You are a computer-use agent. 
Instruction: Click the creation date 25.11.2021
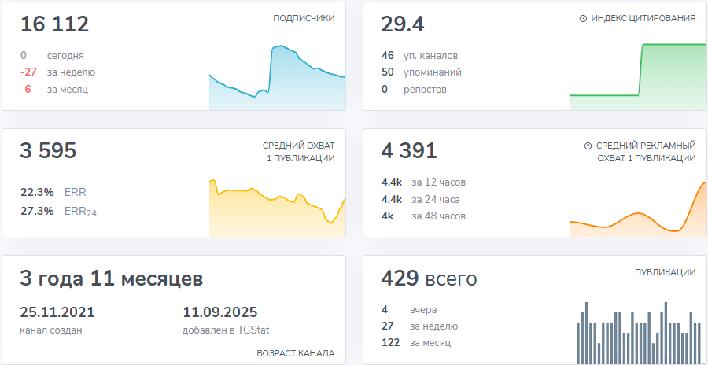[x=57, y=312]
